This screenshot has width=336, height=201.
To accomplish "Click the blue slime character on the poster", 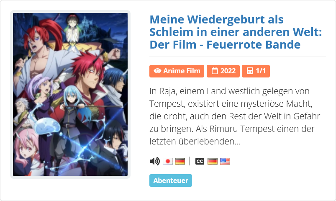I will click(47, 127).
